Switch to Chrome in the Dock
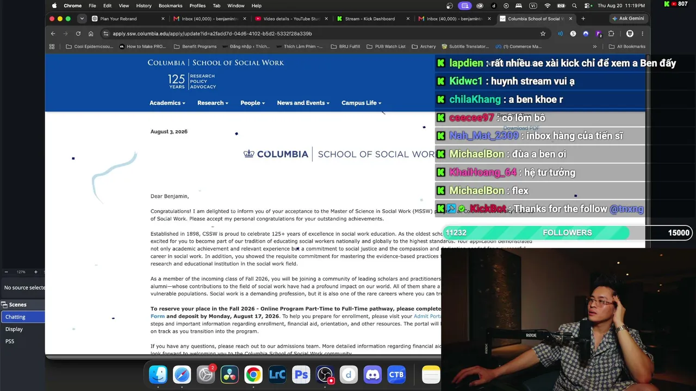696x391 pixels. click(x=253, y=375)
